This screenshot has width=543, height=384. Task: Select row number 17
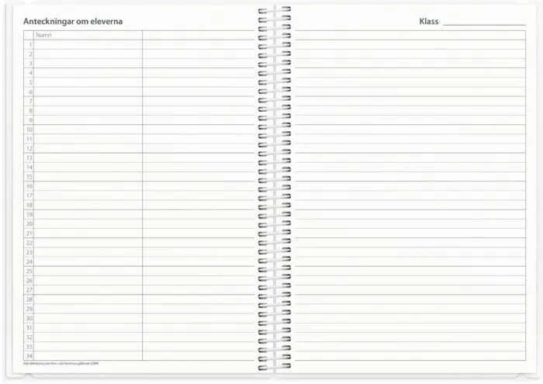pyautogui.click(x=29, y=195)
